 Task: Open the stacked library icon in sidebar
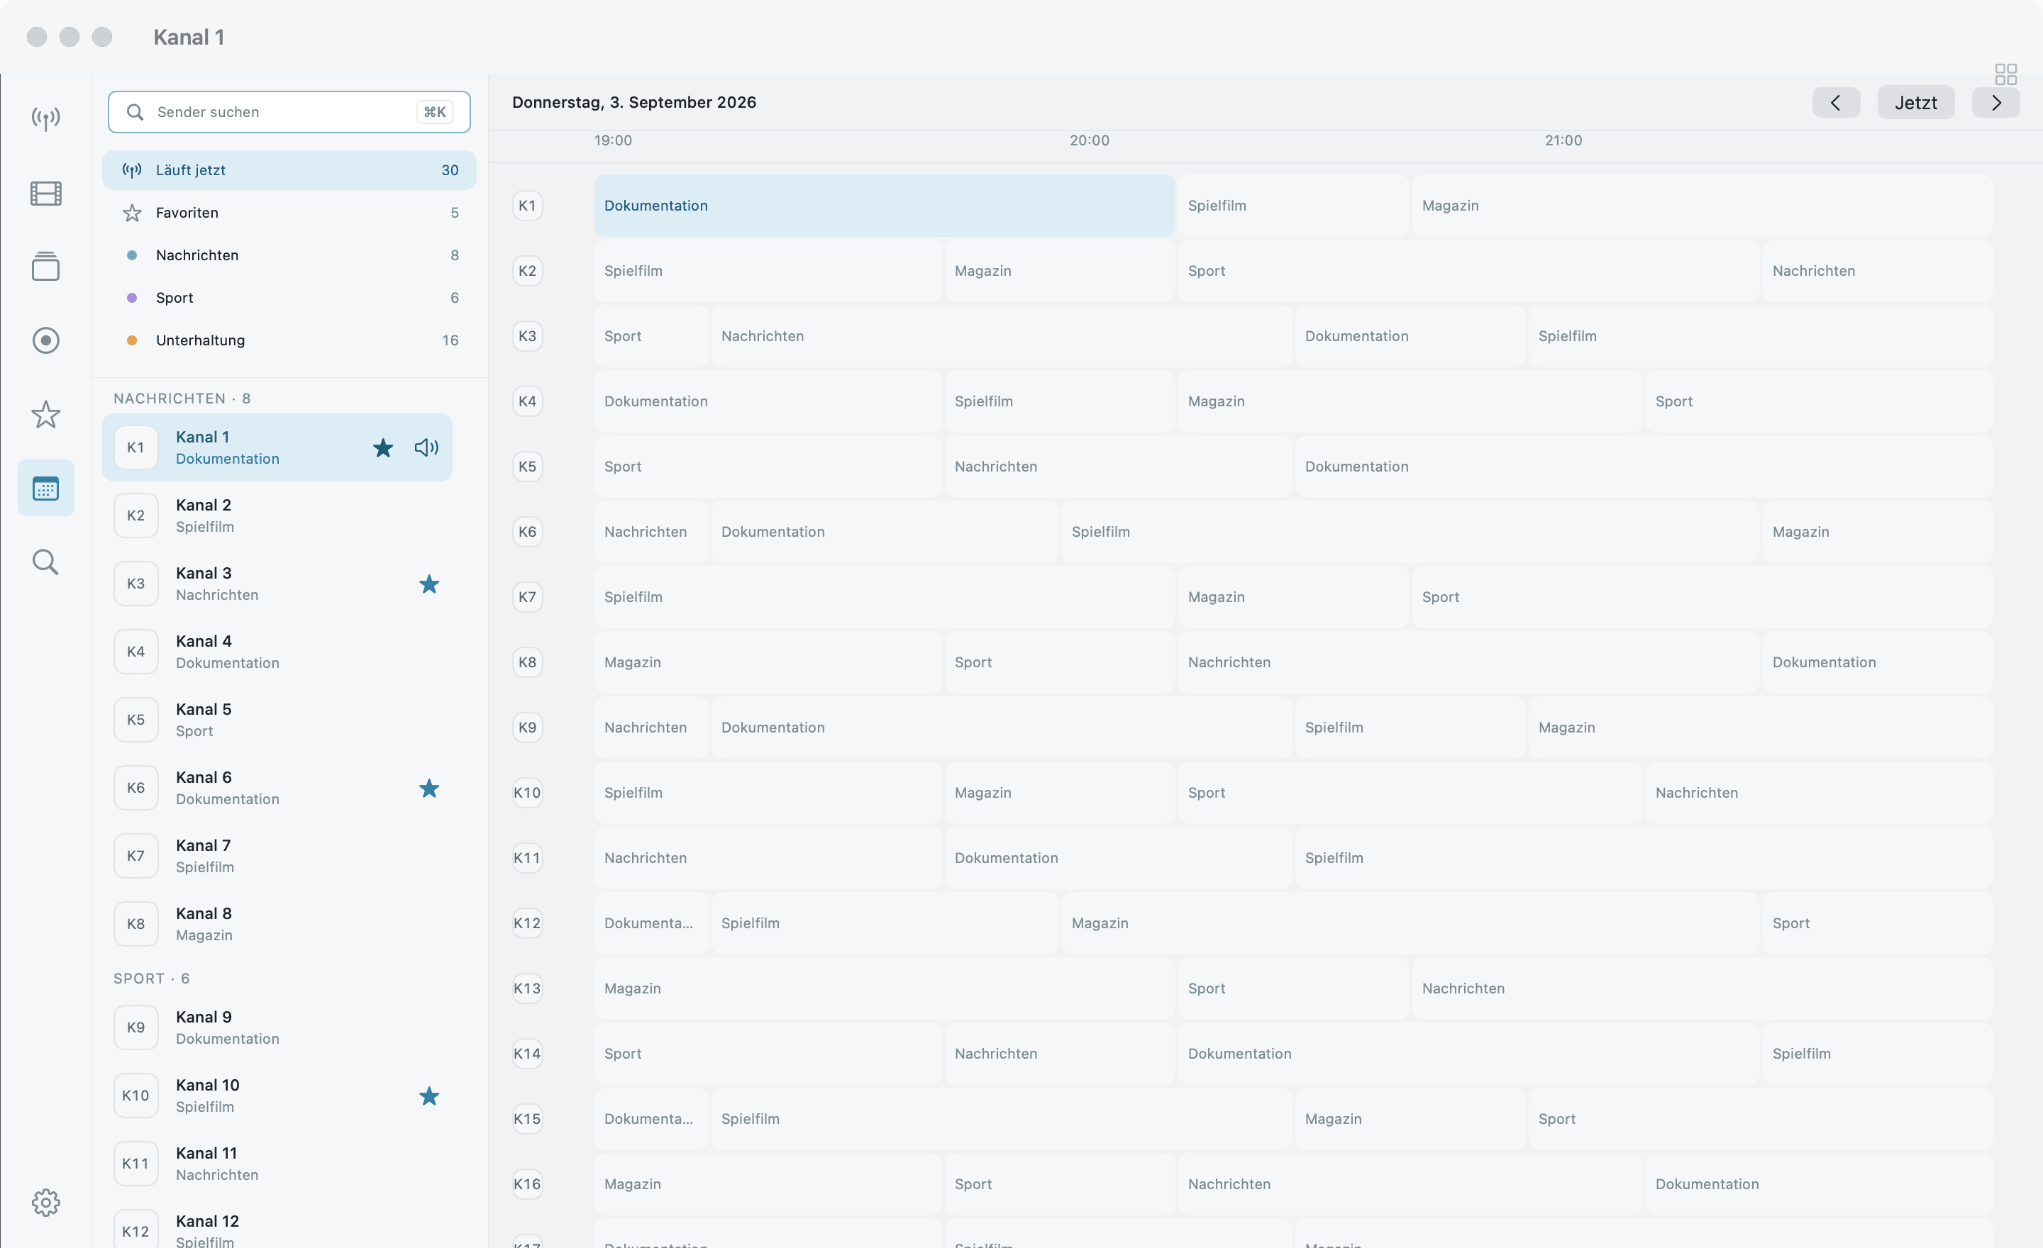click(45, 267)
